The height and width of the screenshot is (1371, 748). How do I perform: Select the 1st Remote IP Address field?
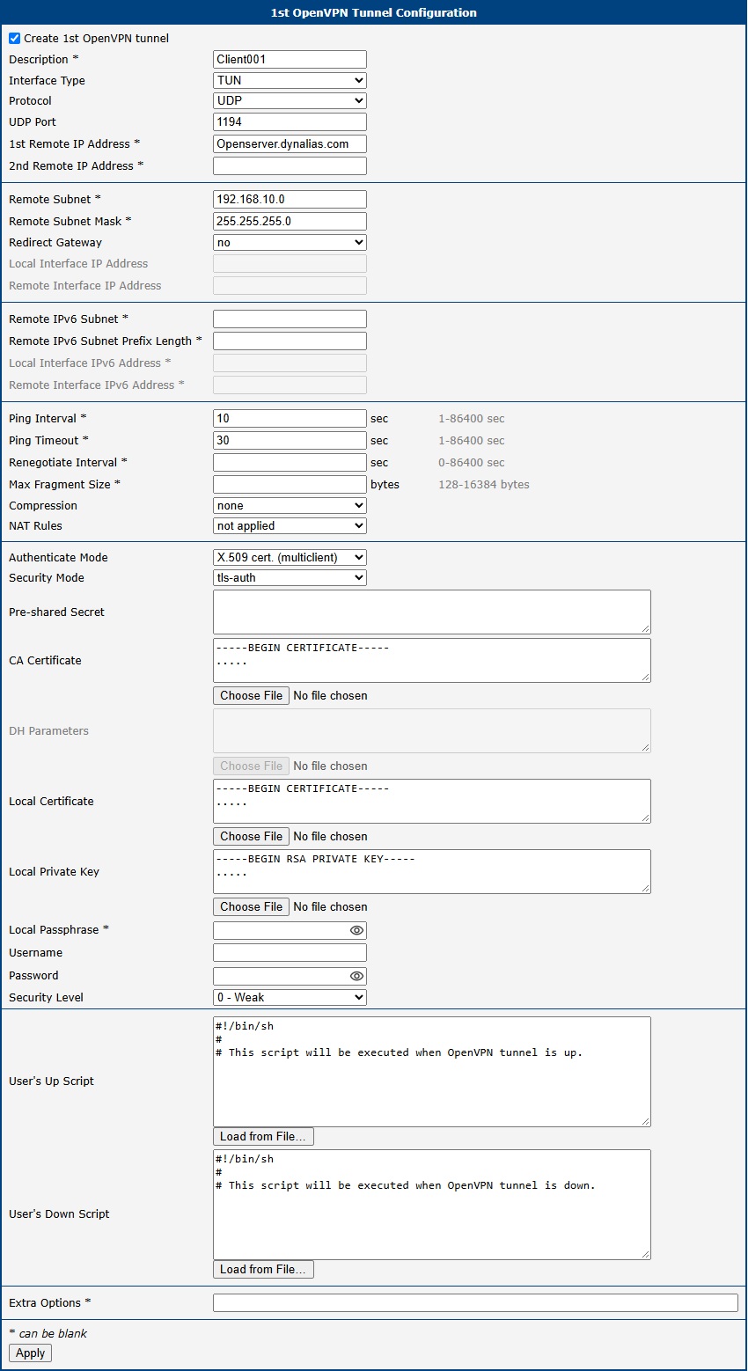290,143
